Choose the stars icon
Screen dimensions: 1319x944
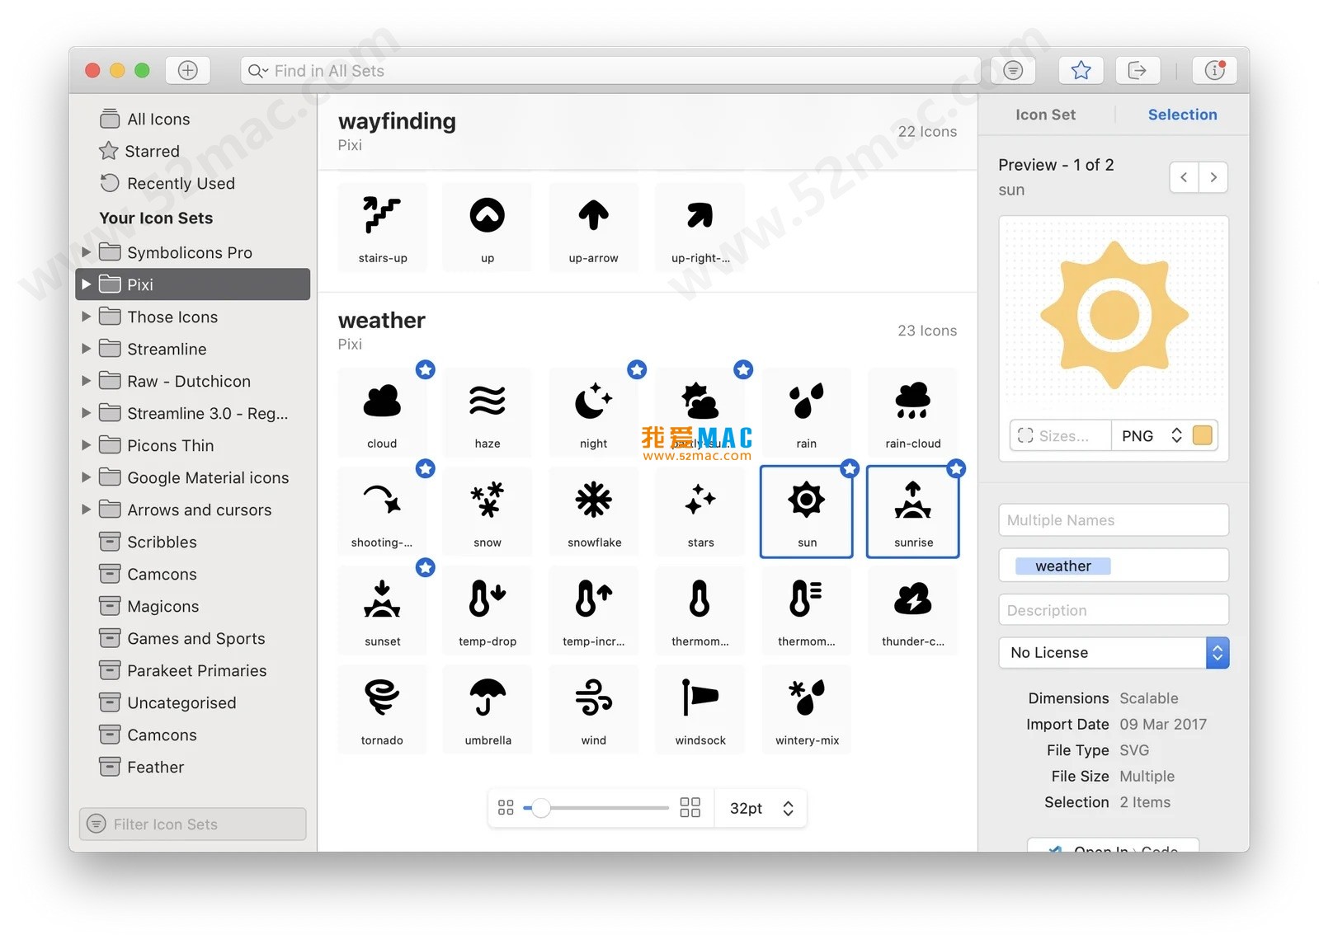point(700,511)
